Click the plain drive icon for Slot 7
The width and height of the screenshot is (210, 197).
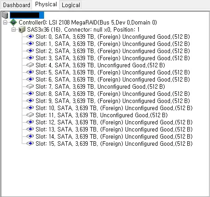(30, 86)
